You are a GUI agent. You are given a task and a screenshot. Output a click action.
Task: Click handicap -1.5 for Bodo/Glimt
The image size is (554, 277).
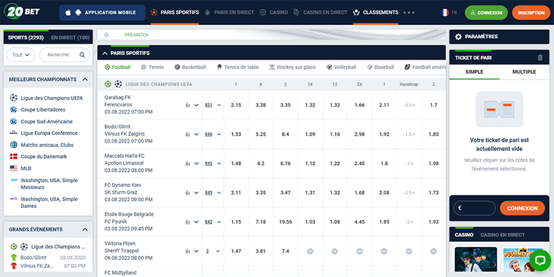tap(409, 134)
